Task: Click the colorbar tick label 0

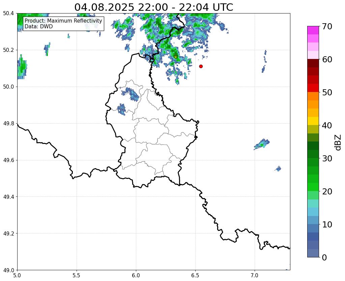Action: [x=324, y=257]
